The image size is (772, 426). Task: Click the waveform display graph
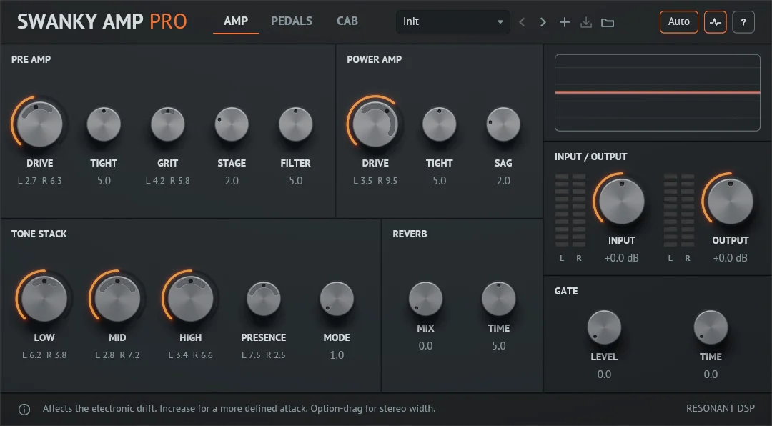point(658,93)
